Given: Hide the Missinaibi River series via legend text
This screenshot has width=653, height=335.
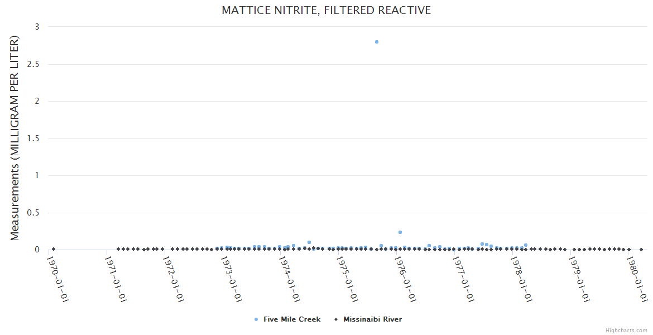Looking at the screenshot, I should click(x=372, y=319).
